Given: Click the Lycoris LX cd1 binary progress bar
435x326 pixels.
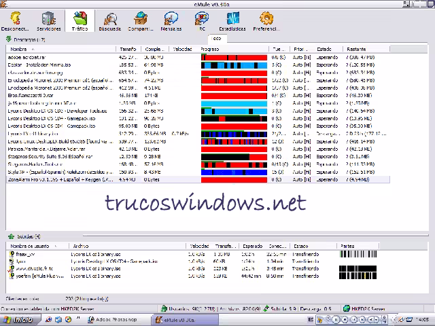Looking at the screenshot, I should tap(234, 134).
